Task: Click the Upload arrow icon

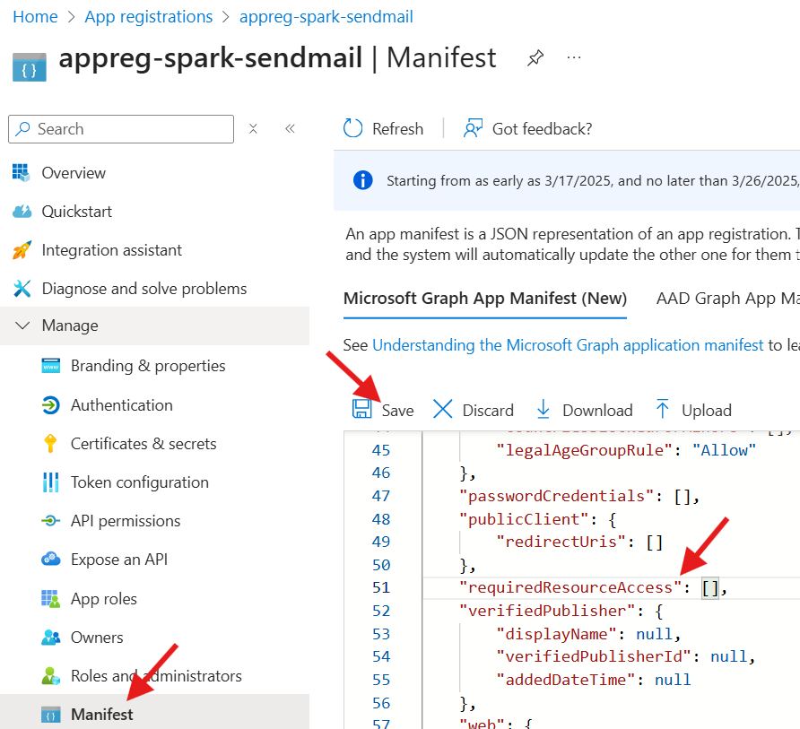Action: (663, 410)
